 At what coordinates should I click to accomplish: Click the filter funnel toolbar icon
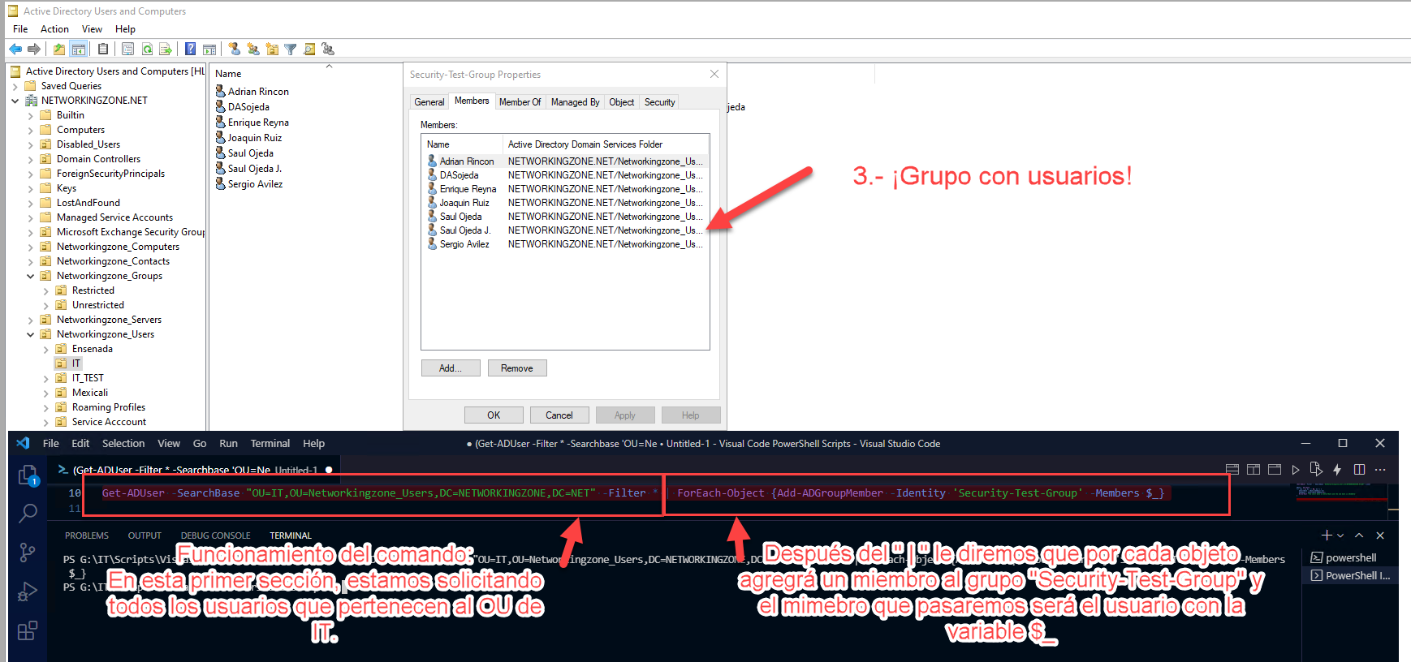(x=290, y=49)
